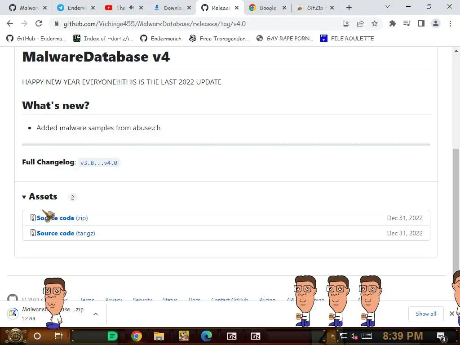Open the v3.8...v4.0 changelog link
Screen dimensions: 460x345
click(99, 163)
